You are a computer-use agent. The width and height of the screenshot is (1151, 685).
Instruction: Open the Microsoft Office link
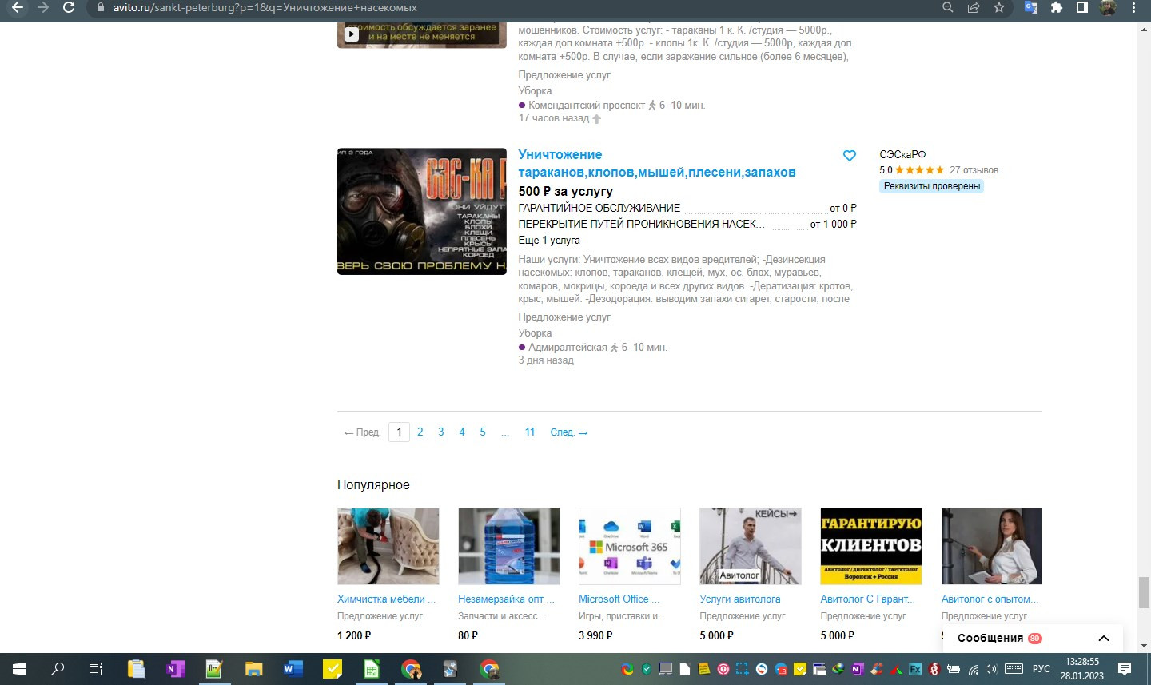click(x=619, y=599)
